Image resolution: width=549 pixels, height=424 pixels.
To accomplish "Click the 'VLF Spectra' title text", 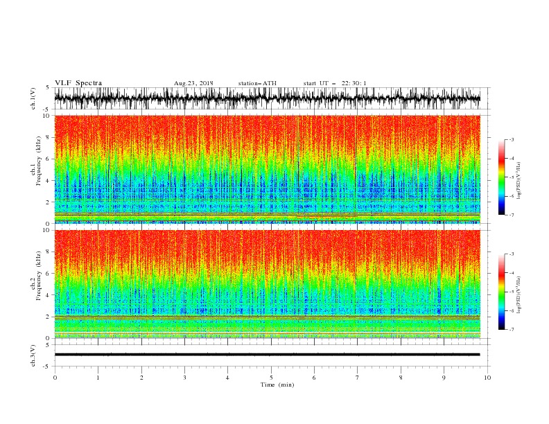I will pyautogui.click(x=78, y=83).
